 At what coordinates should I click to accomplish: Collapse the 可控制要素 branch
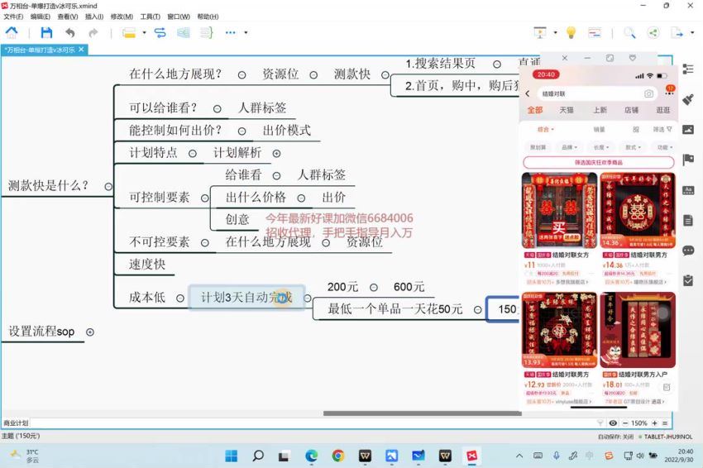point(204,198)
